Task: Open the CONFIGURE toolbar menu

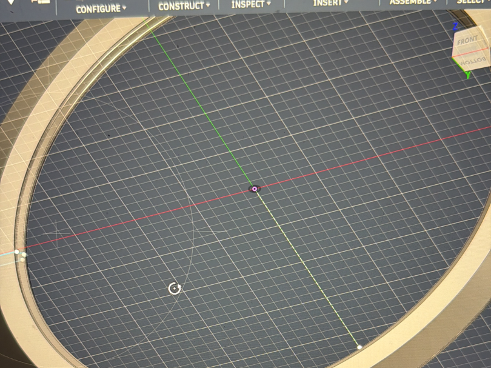Action: point(101,8)
